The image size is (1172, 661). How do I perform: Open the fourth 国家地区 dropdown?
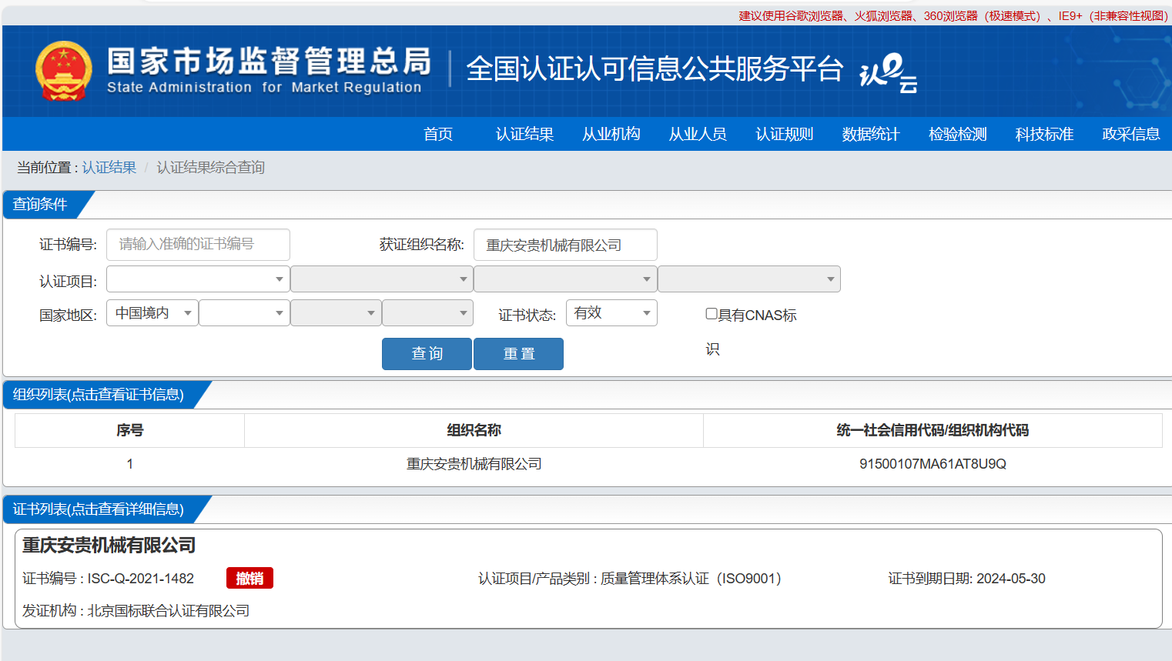[x=427, y=313]
